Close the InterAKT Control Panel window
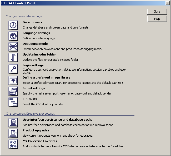Screen dimensions: 171x156 (x=157, y=12)
